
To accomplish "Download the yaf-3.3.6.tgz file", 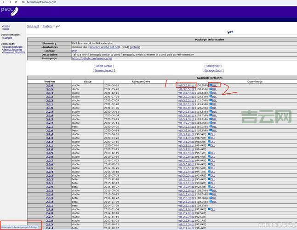I will tap(186, 86).
